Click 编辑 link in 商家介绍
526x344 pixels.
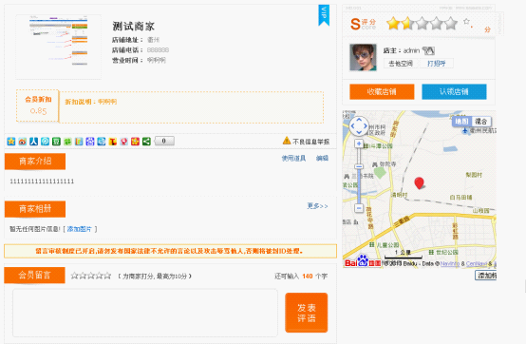(322, 159)
